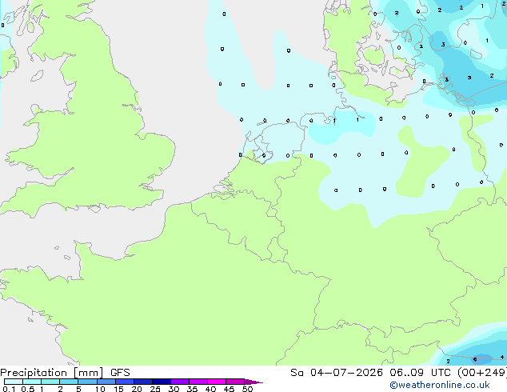Click the '50' legend scale label

click(247, 389)
